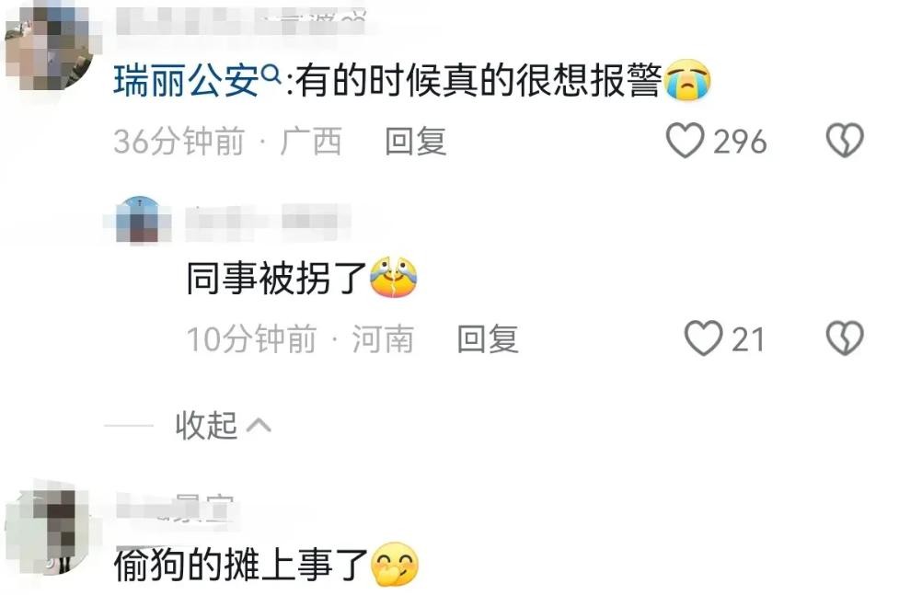
Task: Open the blurred avatar of top commenter
Action: click(x=51, y=46)
